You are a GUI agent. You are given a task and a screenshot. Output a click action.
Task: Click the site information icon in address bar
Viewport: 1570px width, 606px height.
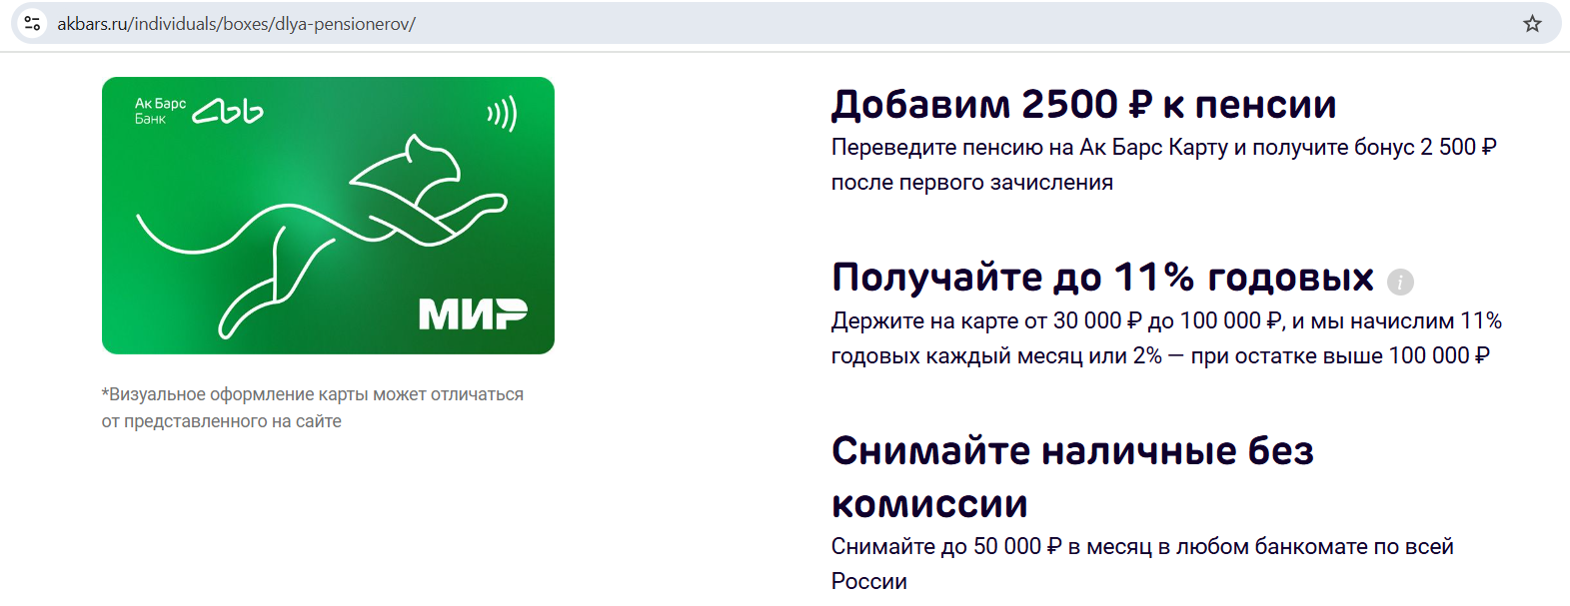[x=32, y=23]
